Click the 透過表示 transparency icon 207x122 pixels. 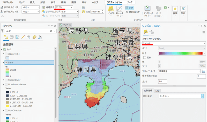(x=43, y=7)
